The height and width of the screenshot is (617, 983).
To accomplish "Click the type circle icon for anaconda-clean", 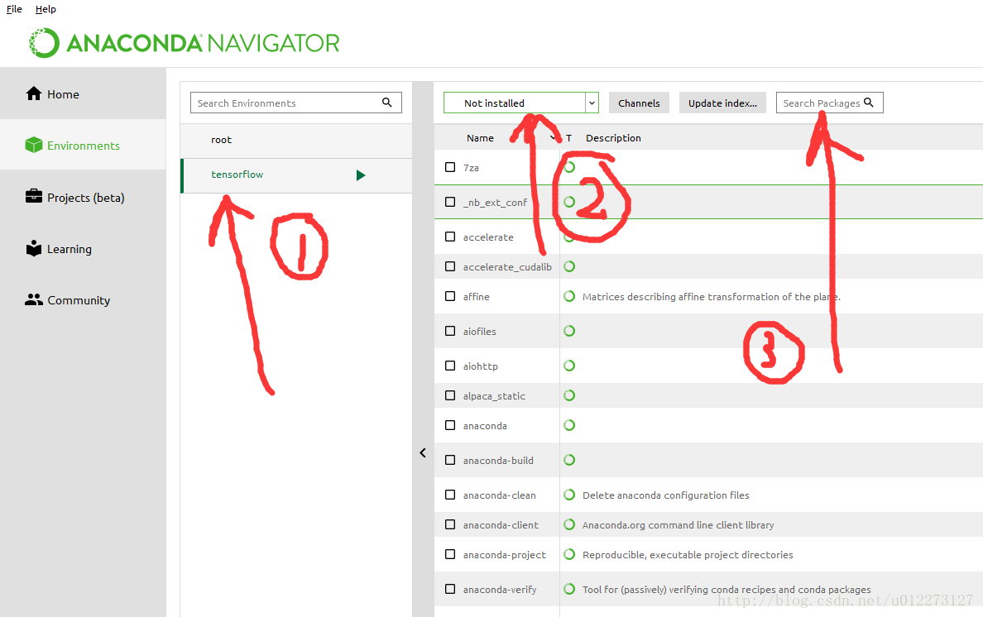I will [569, 495].
